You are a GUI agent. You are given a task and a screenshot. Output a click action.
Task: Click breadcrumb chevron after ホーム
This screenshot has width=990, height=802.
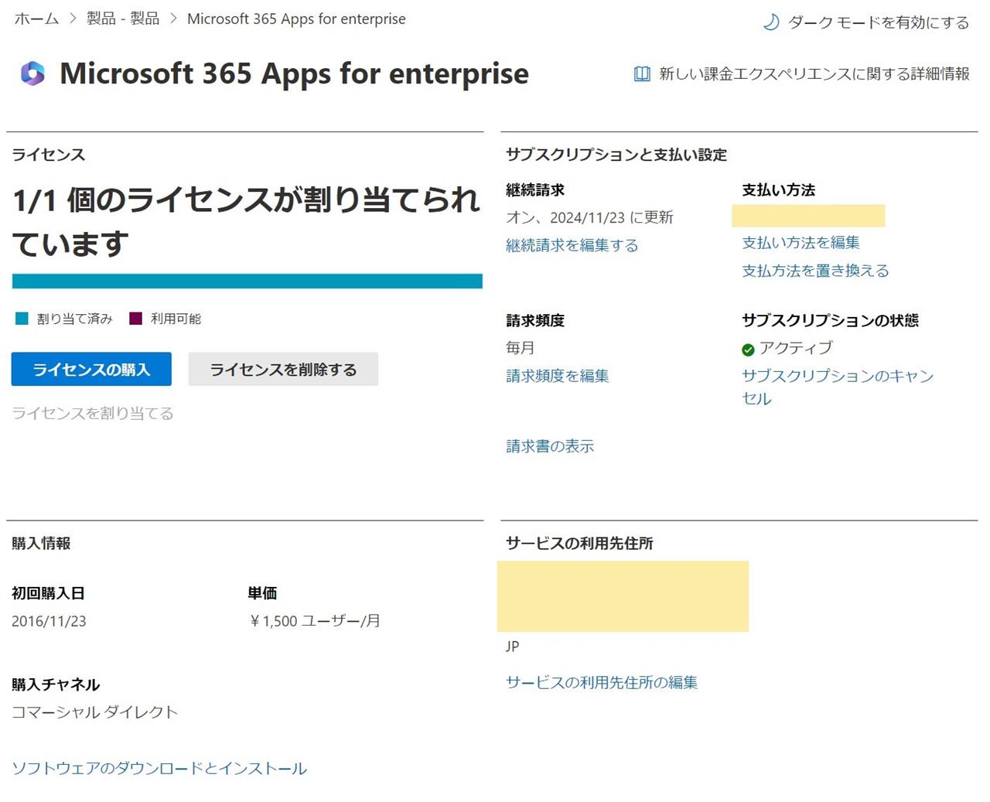pyautogui.click(x=73, y=19)
